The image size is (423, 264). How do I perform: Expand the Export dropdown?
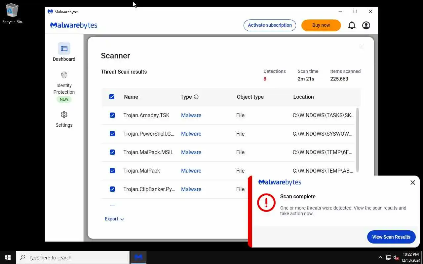(x=114, y=219)
